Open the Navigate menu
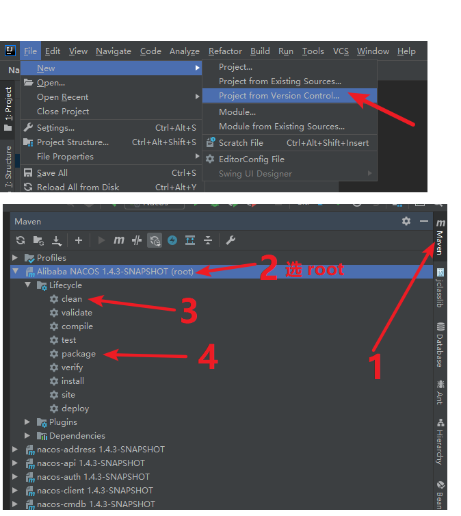Screen dimensions: 461x516 tap(114, 51)
